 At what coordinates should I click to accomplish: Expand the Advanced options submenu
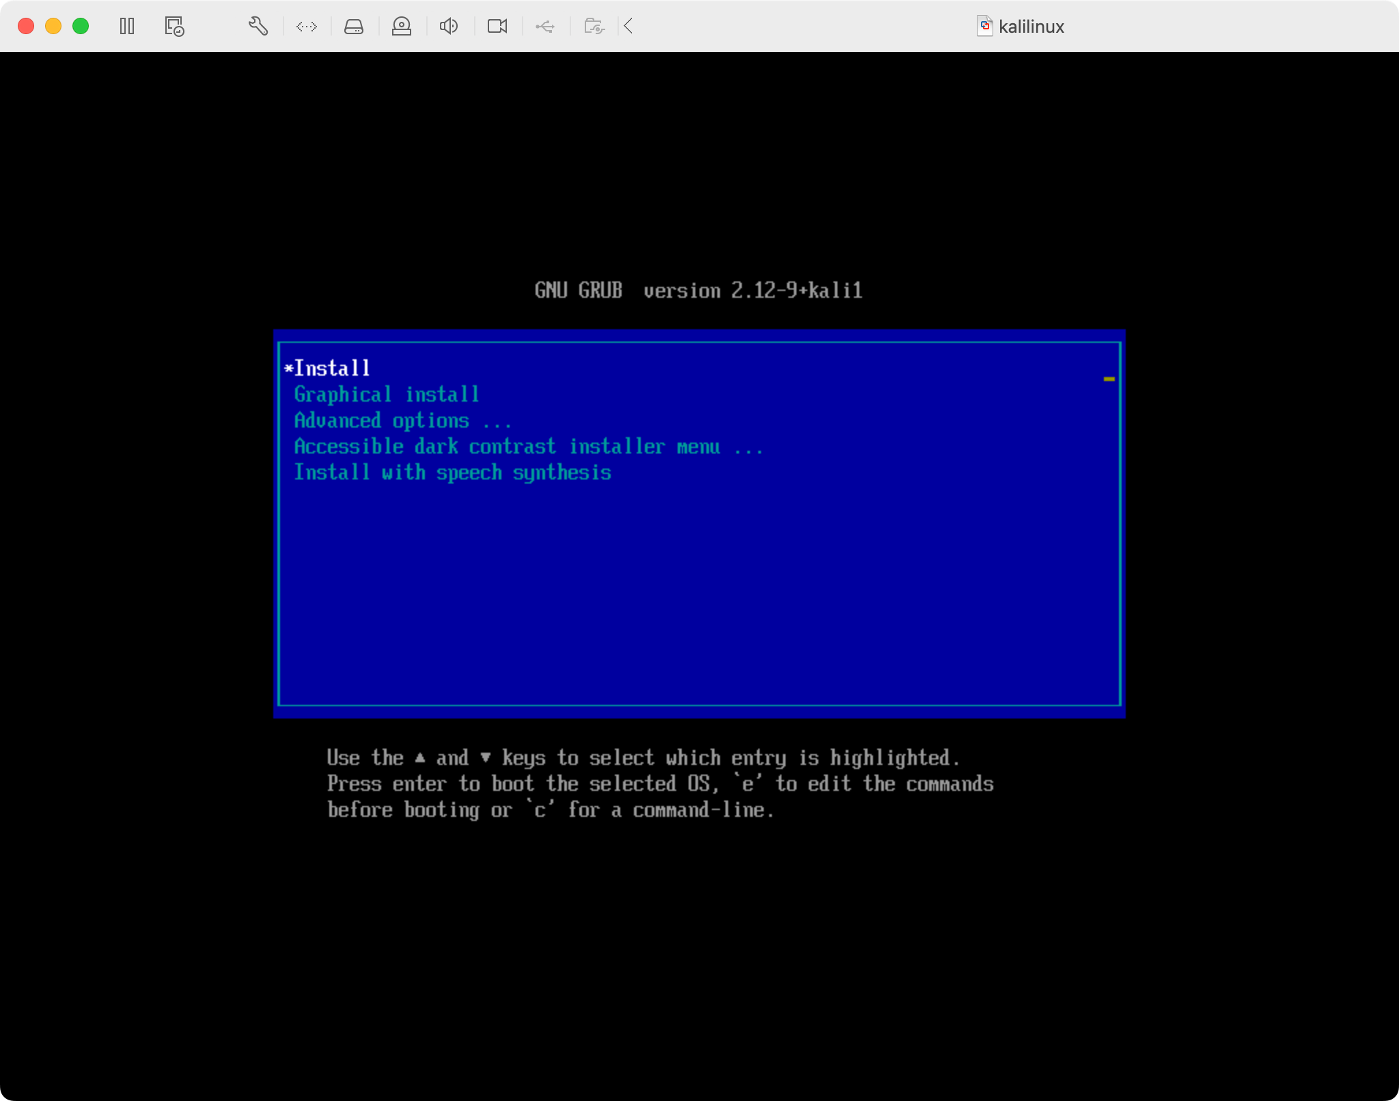pyautogui.click(x=403, y=420)
